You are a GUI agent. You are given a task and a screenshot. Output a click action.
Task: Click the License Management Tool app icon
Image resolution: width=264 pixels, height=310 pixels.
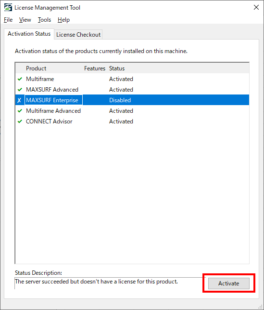8,8
